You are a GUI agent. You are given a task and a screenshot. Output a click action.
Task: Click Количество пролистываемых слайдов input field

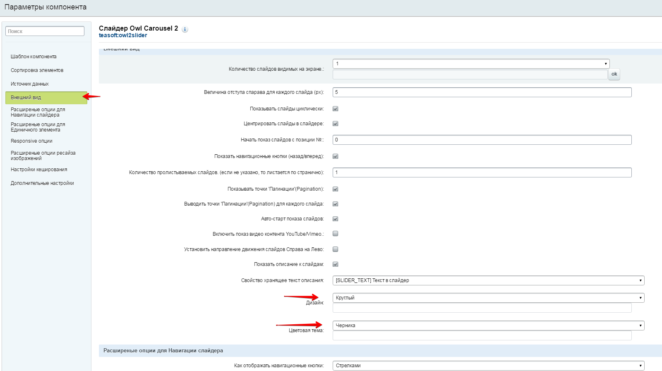[482, 172]
